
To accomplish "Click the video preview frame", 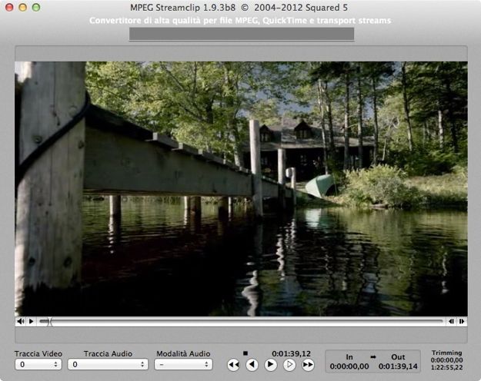I will pyautogui.click(x=240, y=188).
